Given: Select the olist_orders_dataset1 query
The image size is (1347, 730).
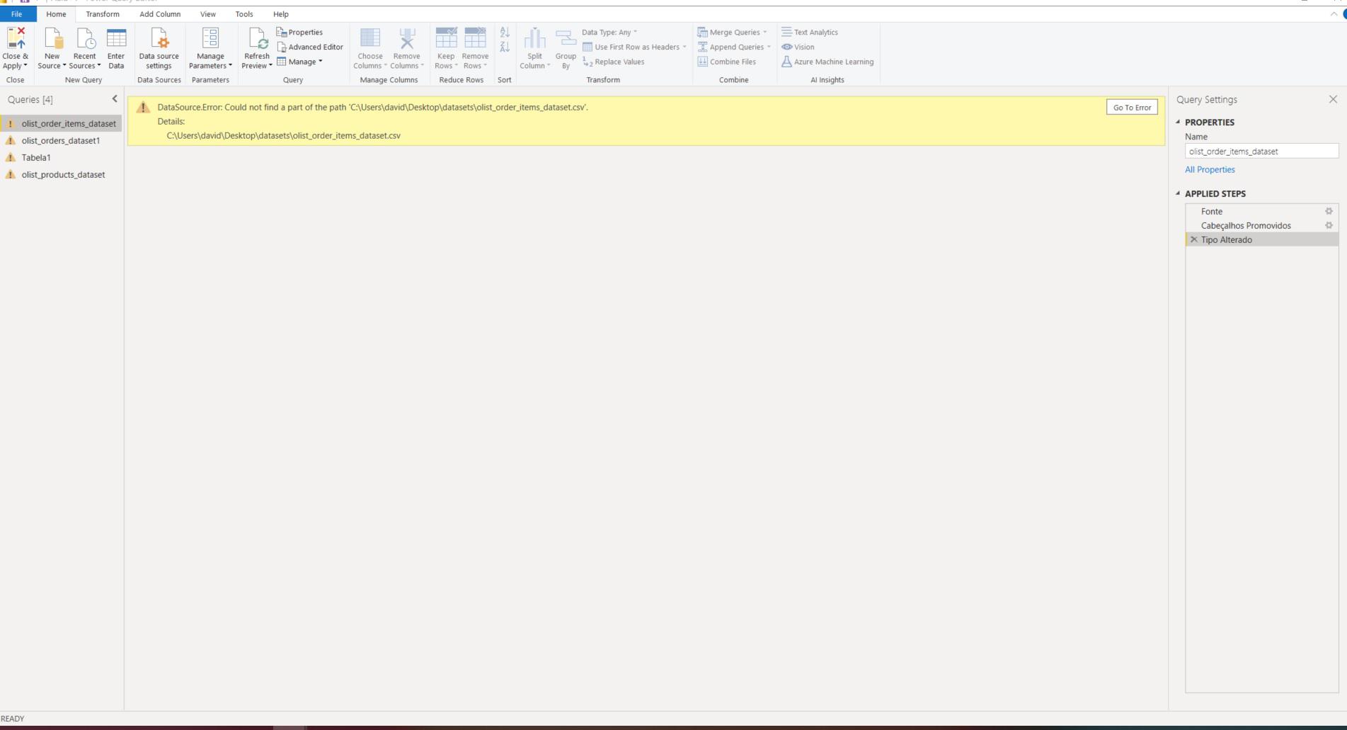Looking at the screenshot, I should (62, 140).
